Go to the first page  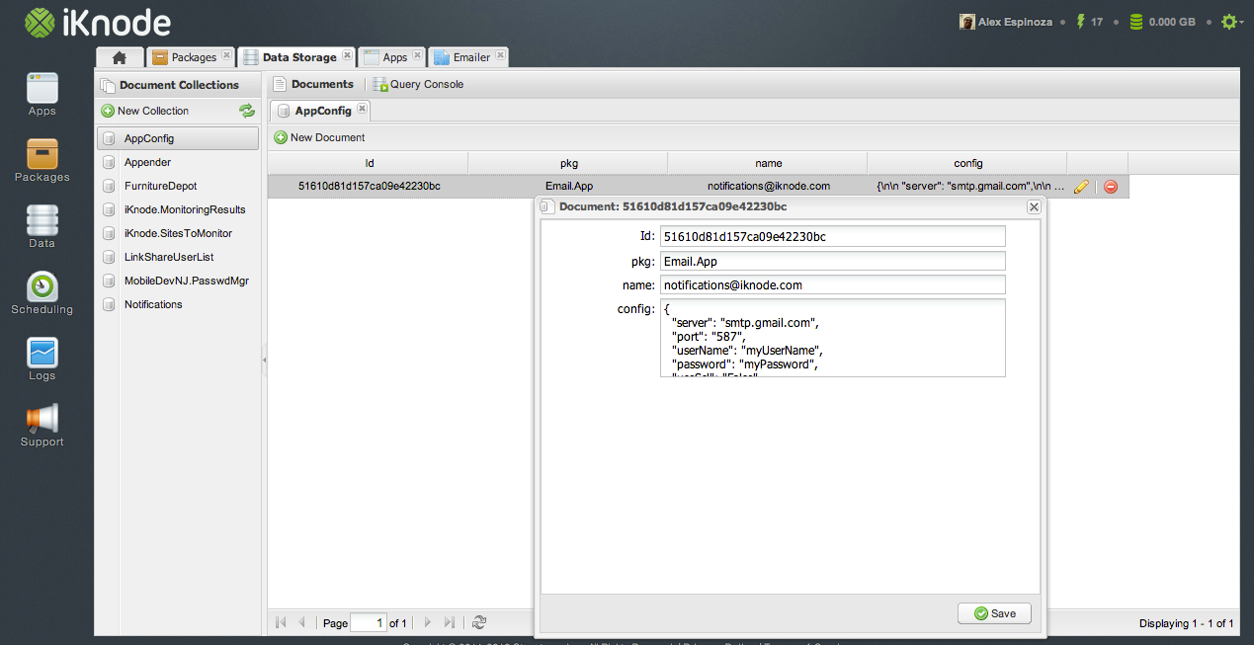pyautogui.click(x=281, y=623)
